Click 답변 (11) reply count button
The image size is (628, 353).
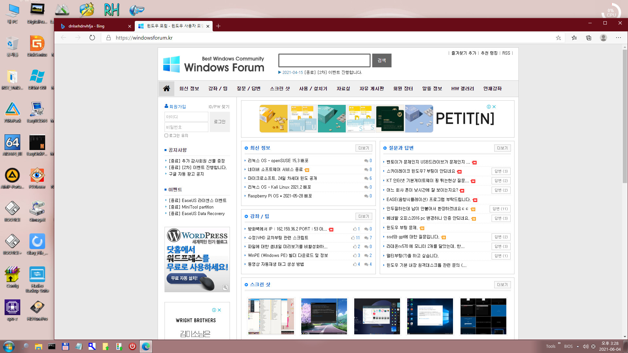point(500,209)
